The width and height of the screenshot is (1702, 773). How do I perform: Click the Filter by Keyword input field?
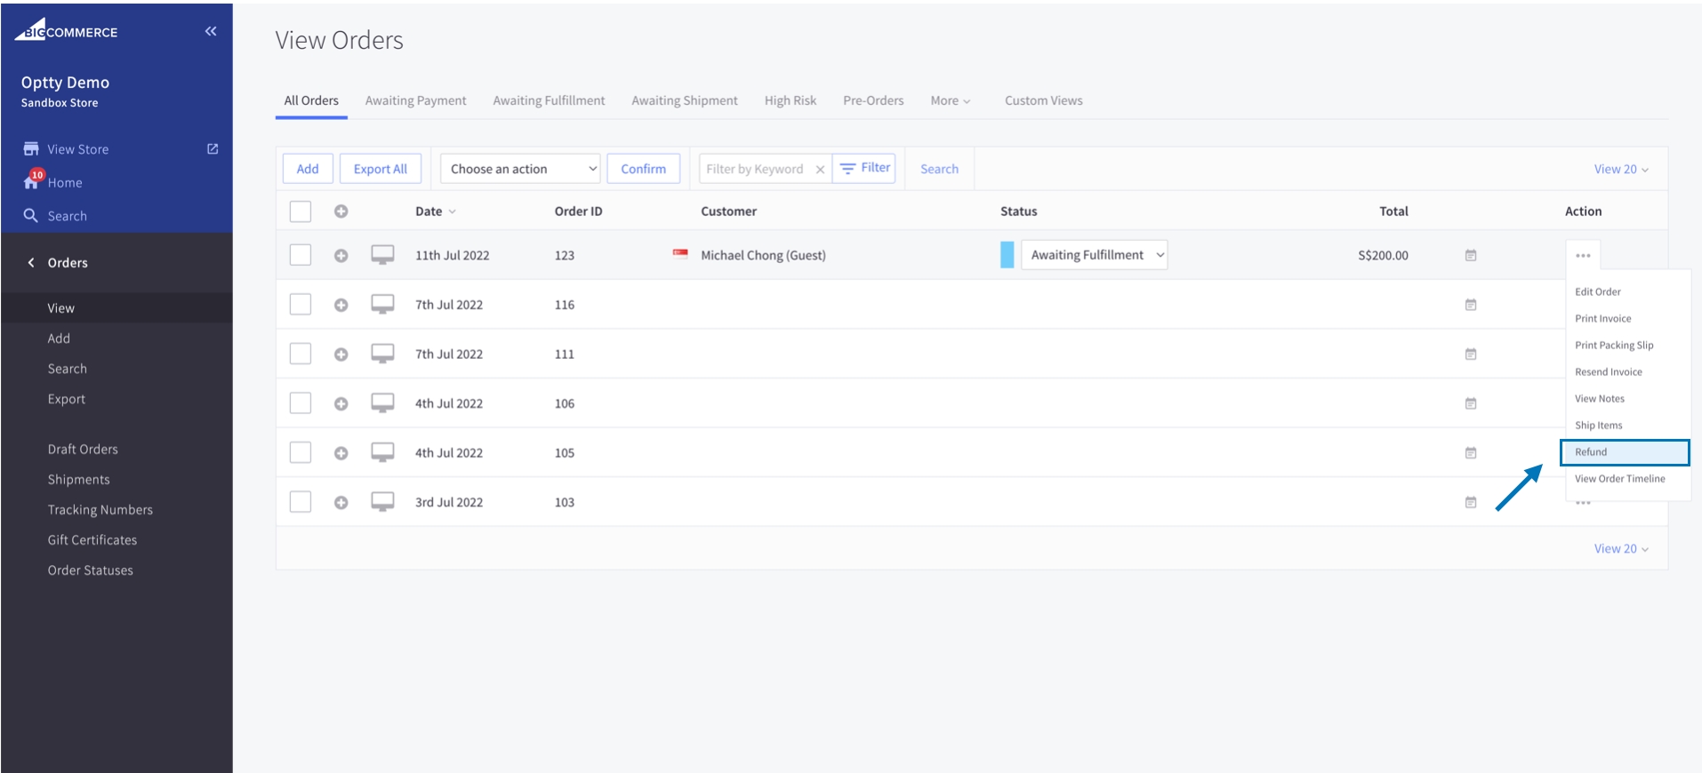point(755,169)
